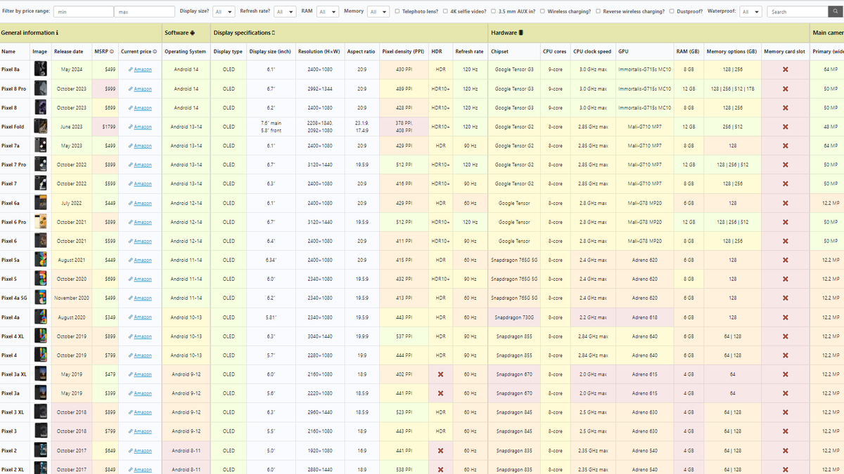Focus the max price field
This screenshot has width=844, height=474.
pyautogui.click(x=144, y=12)
